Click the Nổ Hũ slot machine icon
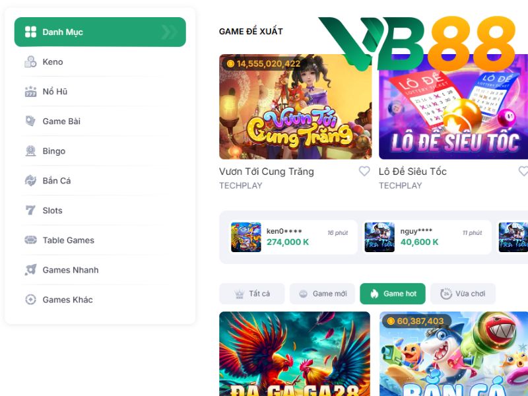 pos(30,91)
